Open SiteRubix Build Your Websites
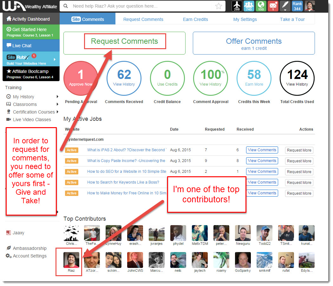Screen dimensions: 333x286 (31, 59)
